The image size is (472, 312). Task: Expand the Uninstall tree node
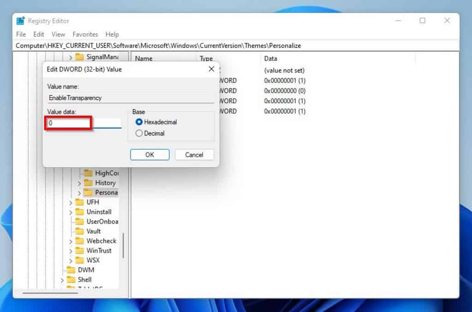coord(71,212)
